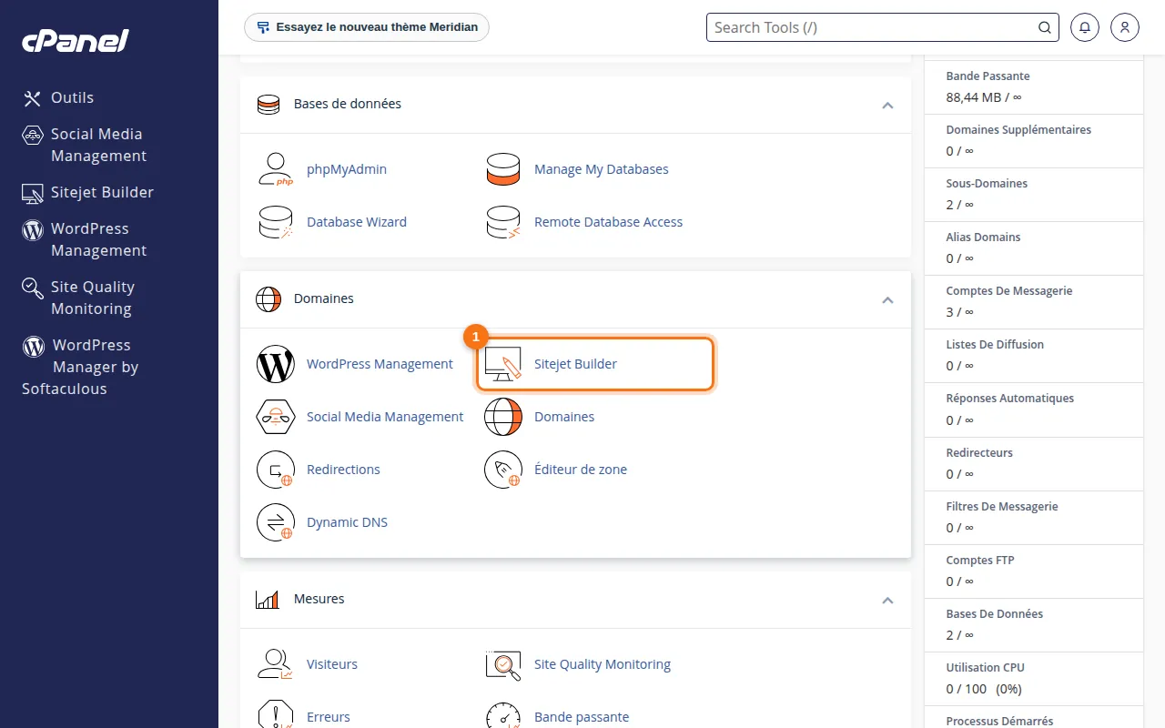Screen dimensions: 1165x728
Task: Click the Bases De Données statistic label
Action: tap(995, 614)
